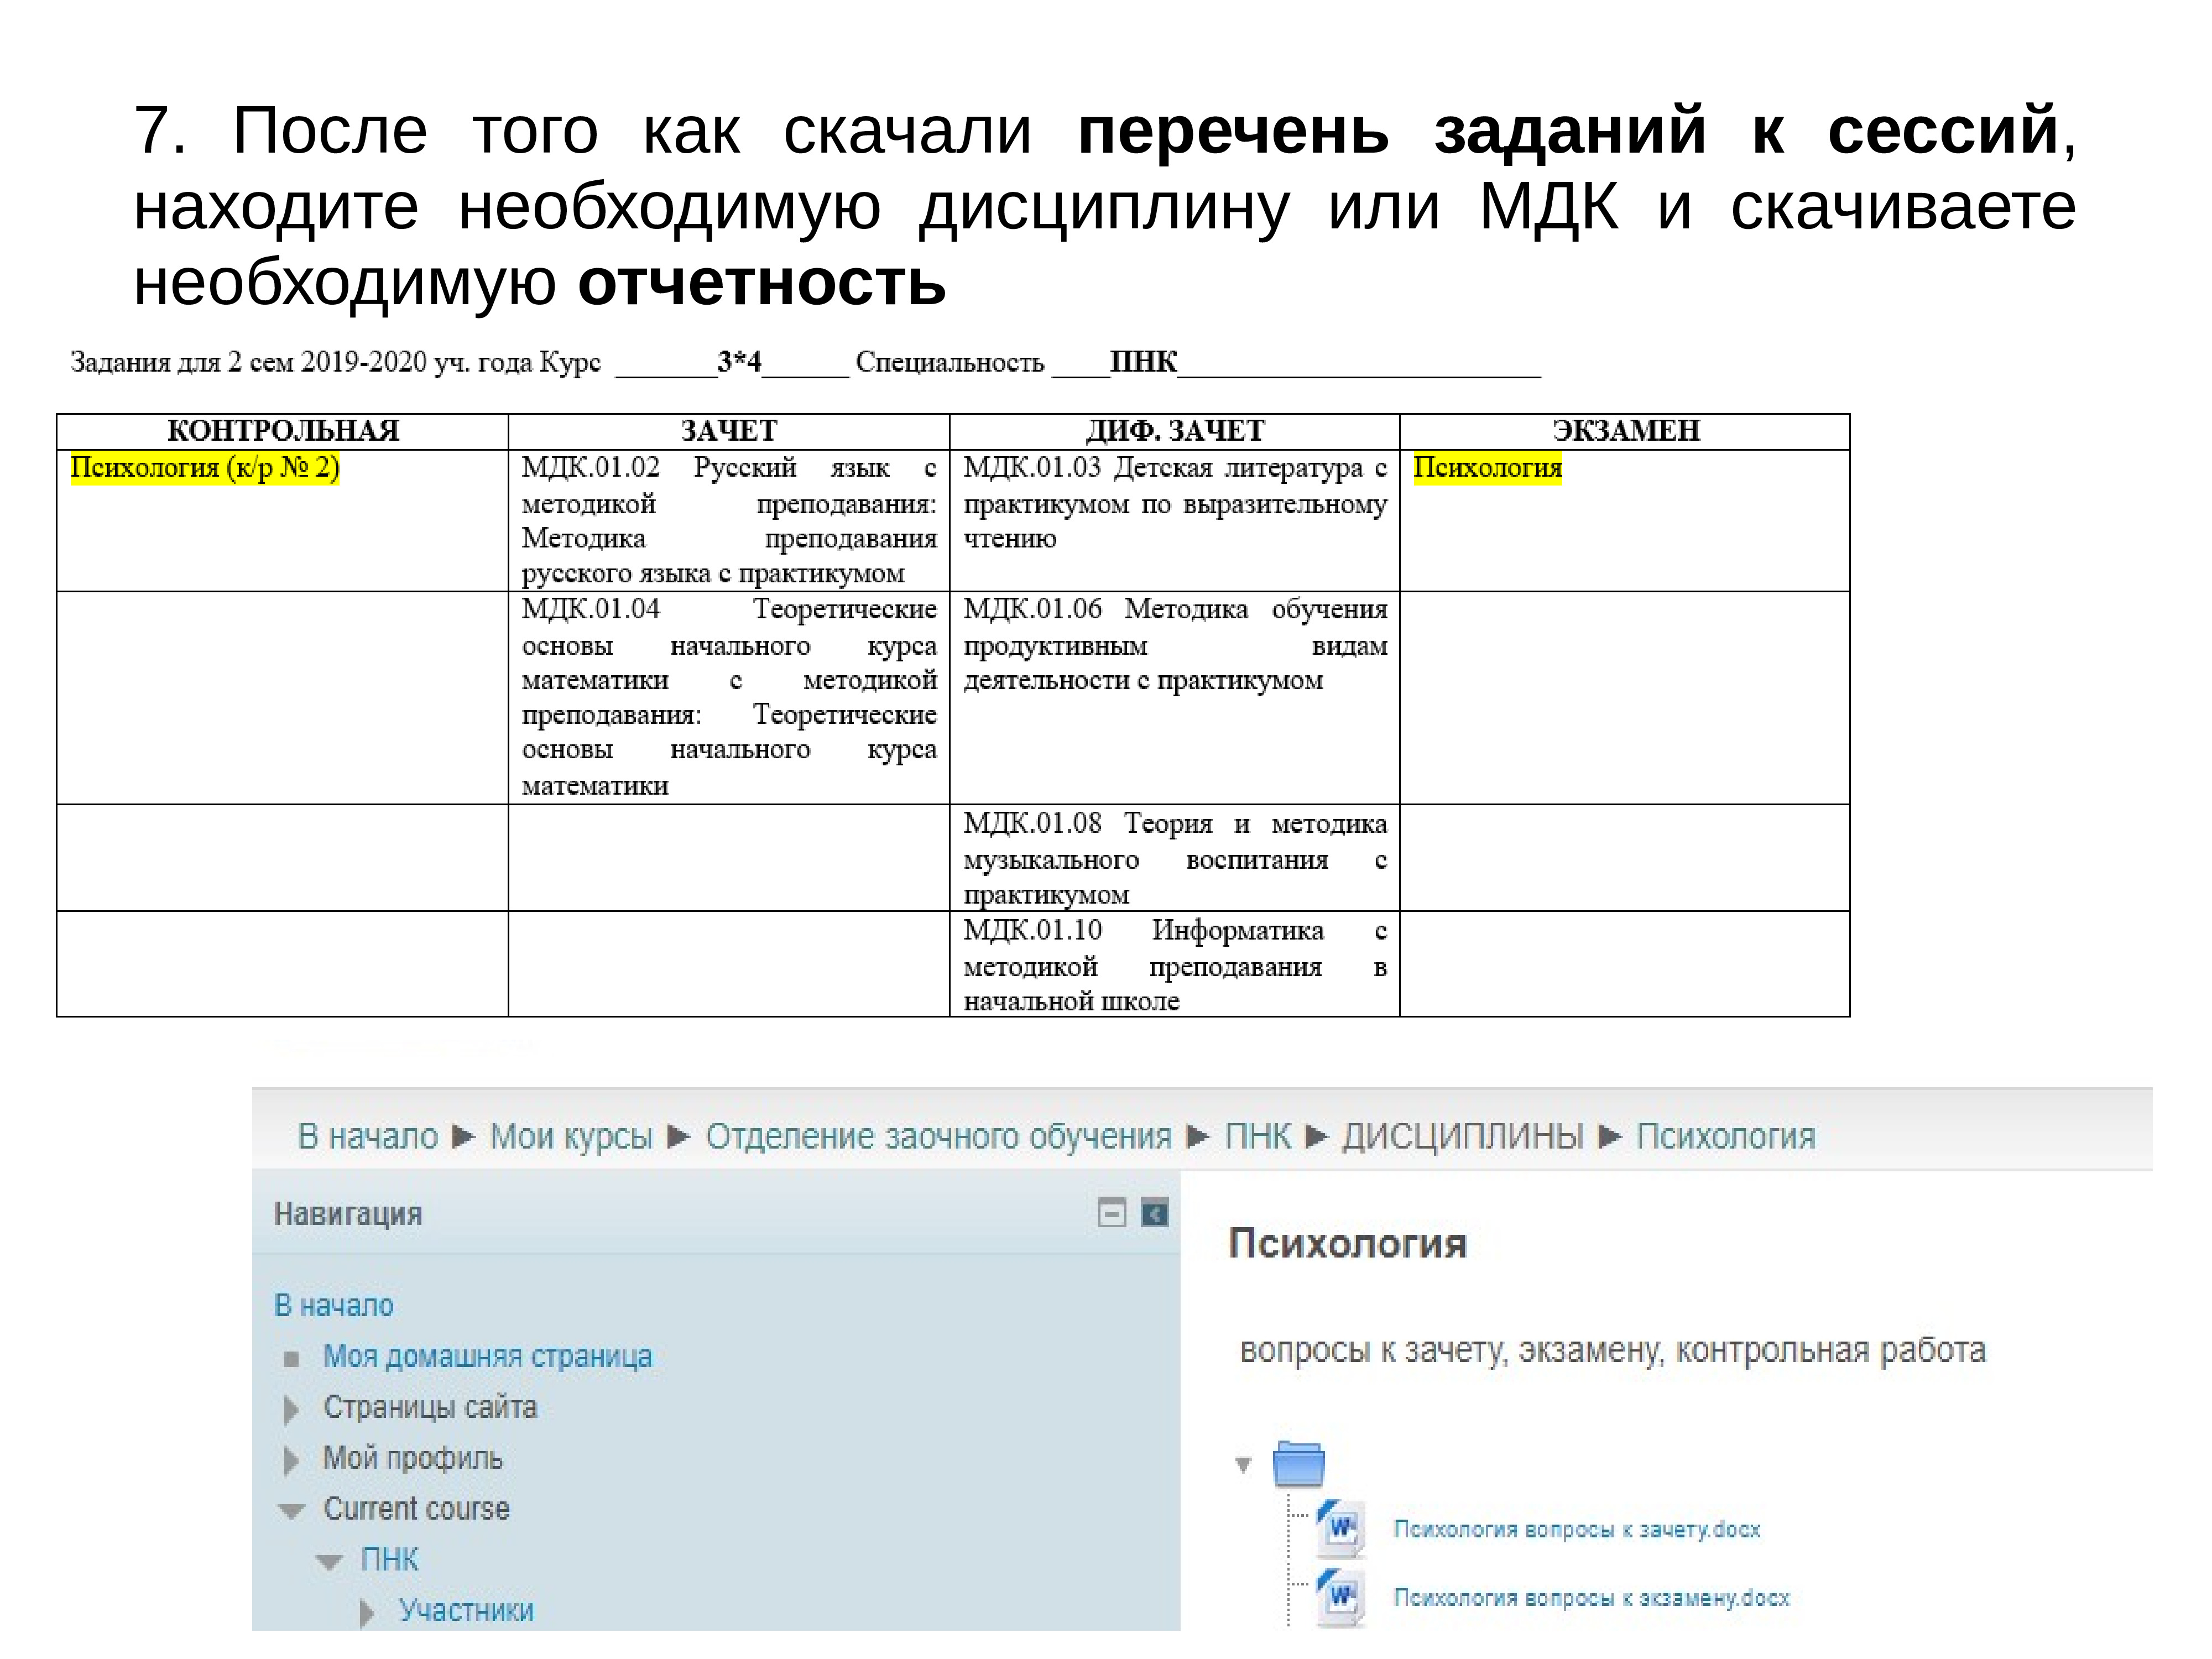Download Психология вопросы к экзамену.docx
This screenshot has height=1659, width=2212.
coord(1592,1598)
